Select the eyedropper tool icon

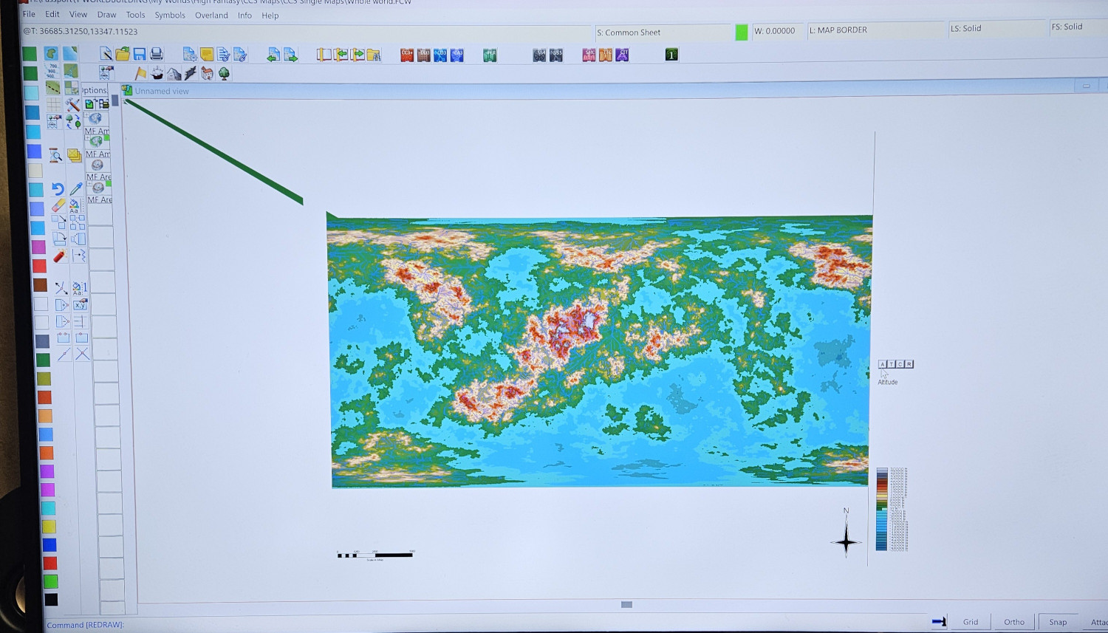click(x=75, y=189)
